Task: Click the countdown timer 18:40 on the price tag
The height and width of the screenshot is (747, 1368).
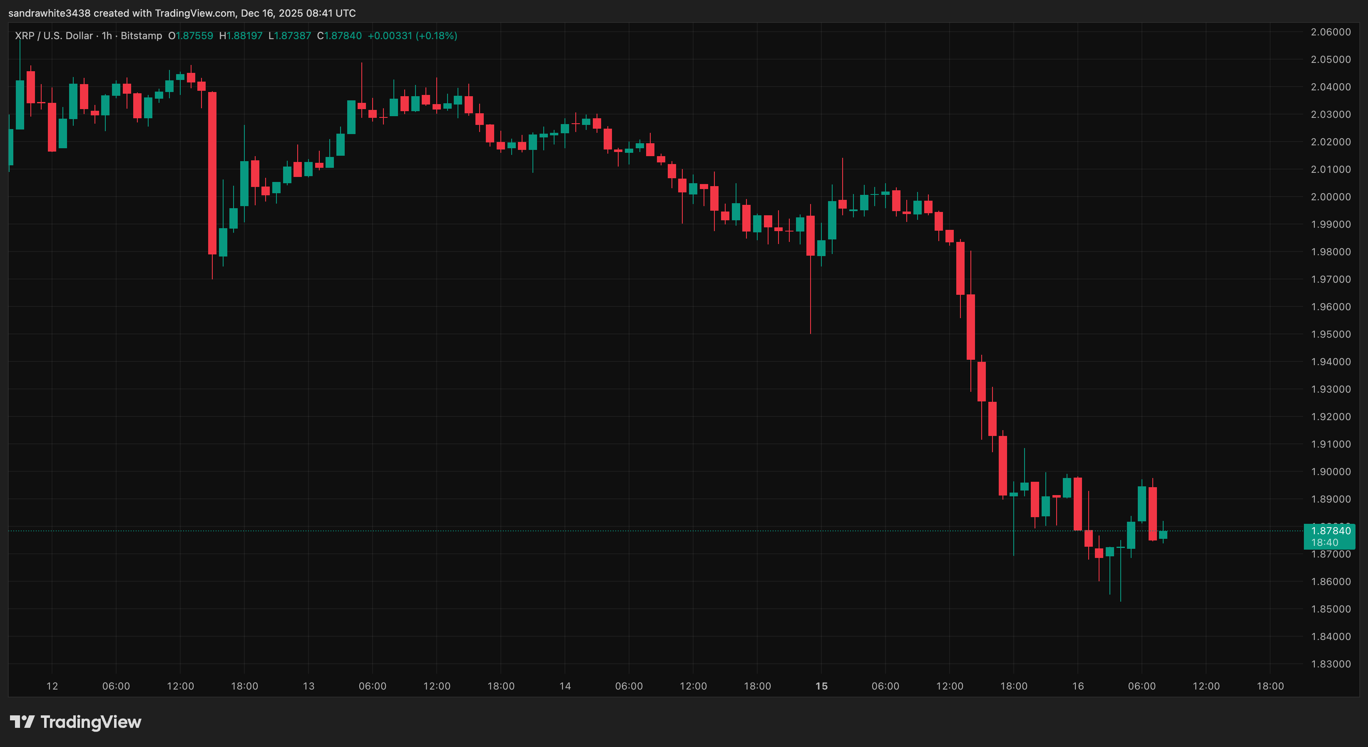Action: point(1324,543)
